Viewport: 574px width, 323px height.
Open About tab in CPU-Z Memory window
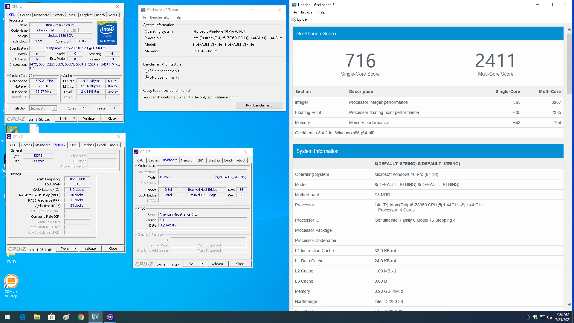coord(114,145)
